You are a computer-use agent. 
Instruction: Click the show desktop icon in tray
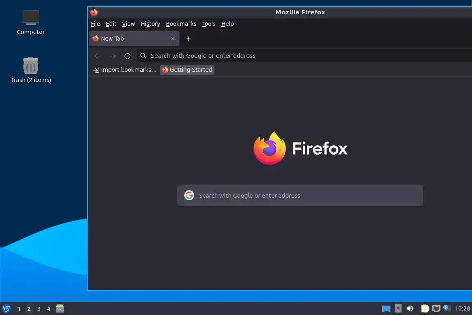click(386, 309)
